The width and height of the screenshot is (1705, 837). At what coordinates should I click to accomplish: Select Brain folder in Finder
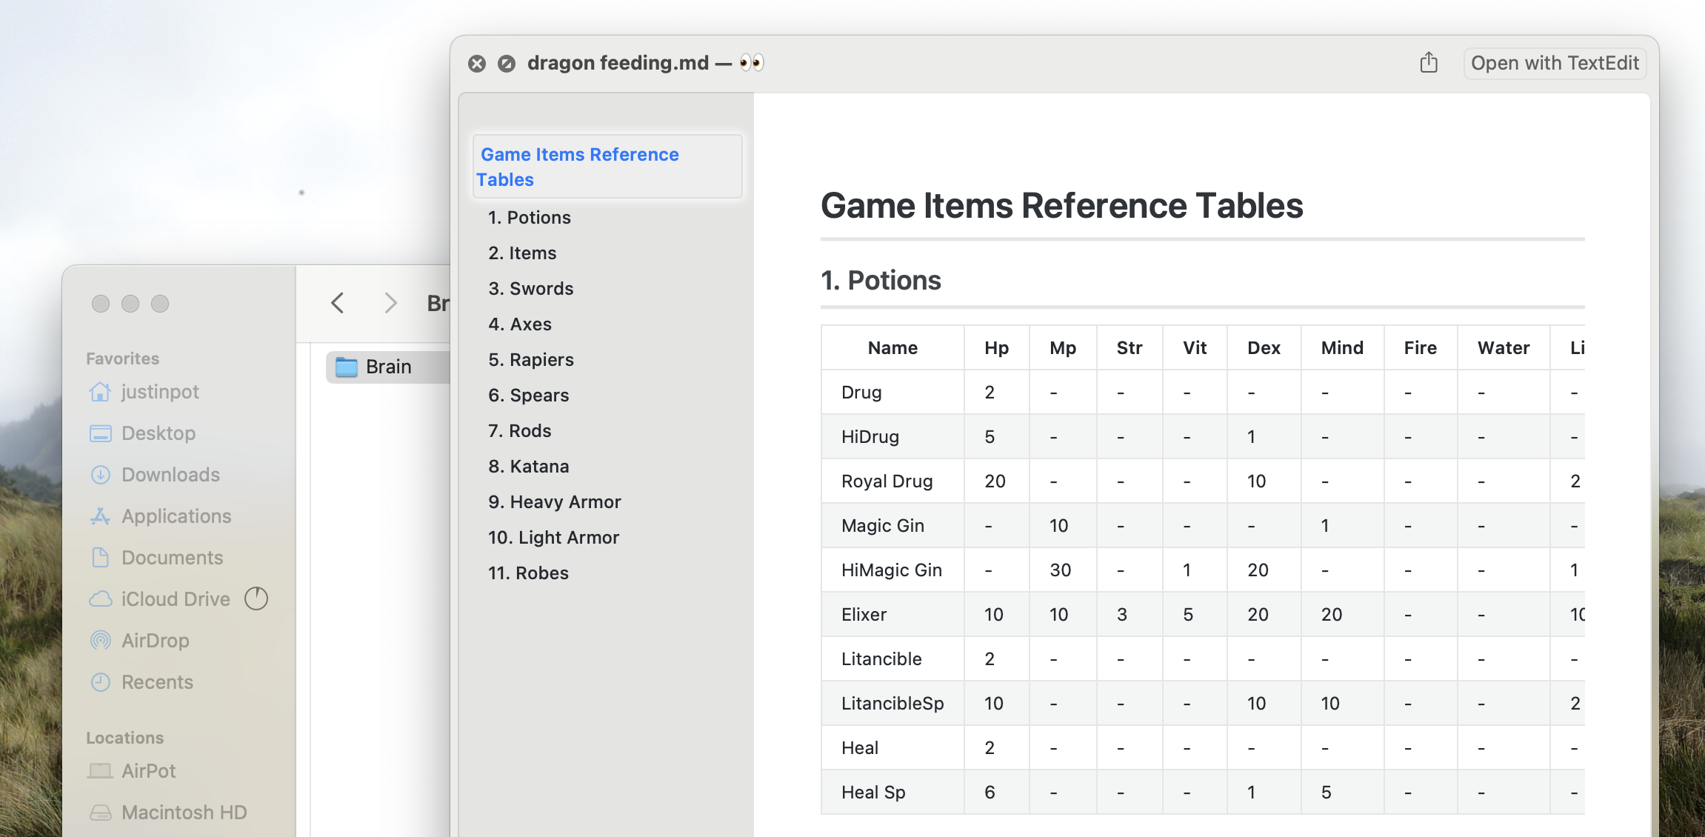(387, 367)
